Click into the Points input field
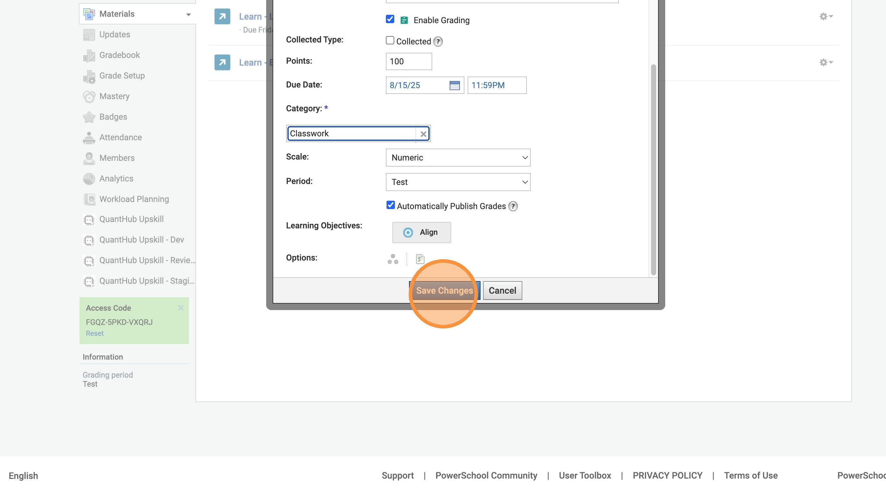The image size is (886, 495). (409, 61)
